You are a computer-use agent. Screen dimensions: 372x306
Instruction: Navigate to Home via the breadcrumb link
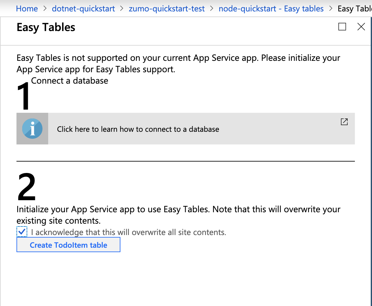[27, 9]
